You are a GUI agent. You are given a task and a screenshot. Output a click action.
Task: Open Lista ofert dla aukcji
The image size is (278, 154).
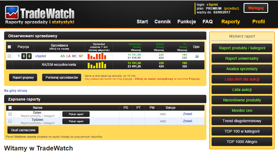242,79
